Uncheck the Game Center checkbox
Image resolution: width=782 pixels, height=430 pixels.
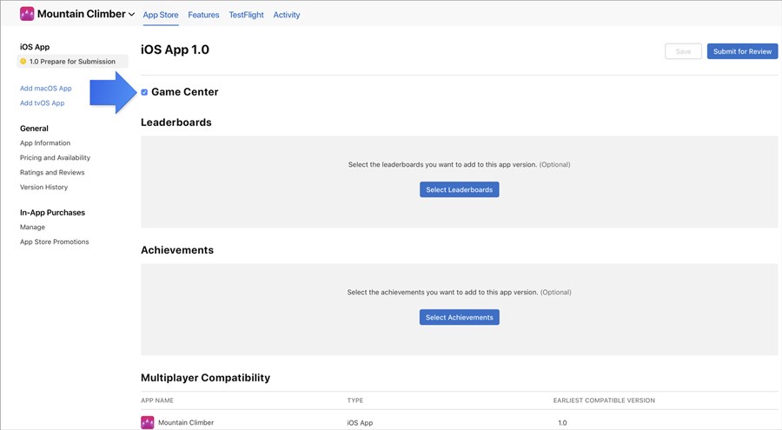click(144, 92)
